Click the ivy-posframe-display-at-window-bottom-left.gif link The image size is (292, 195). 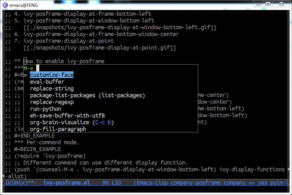coord(120,28)
